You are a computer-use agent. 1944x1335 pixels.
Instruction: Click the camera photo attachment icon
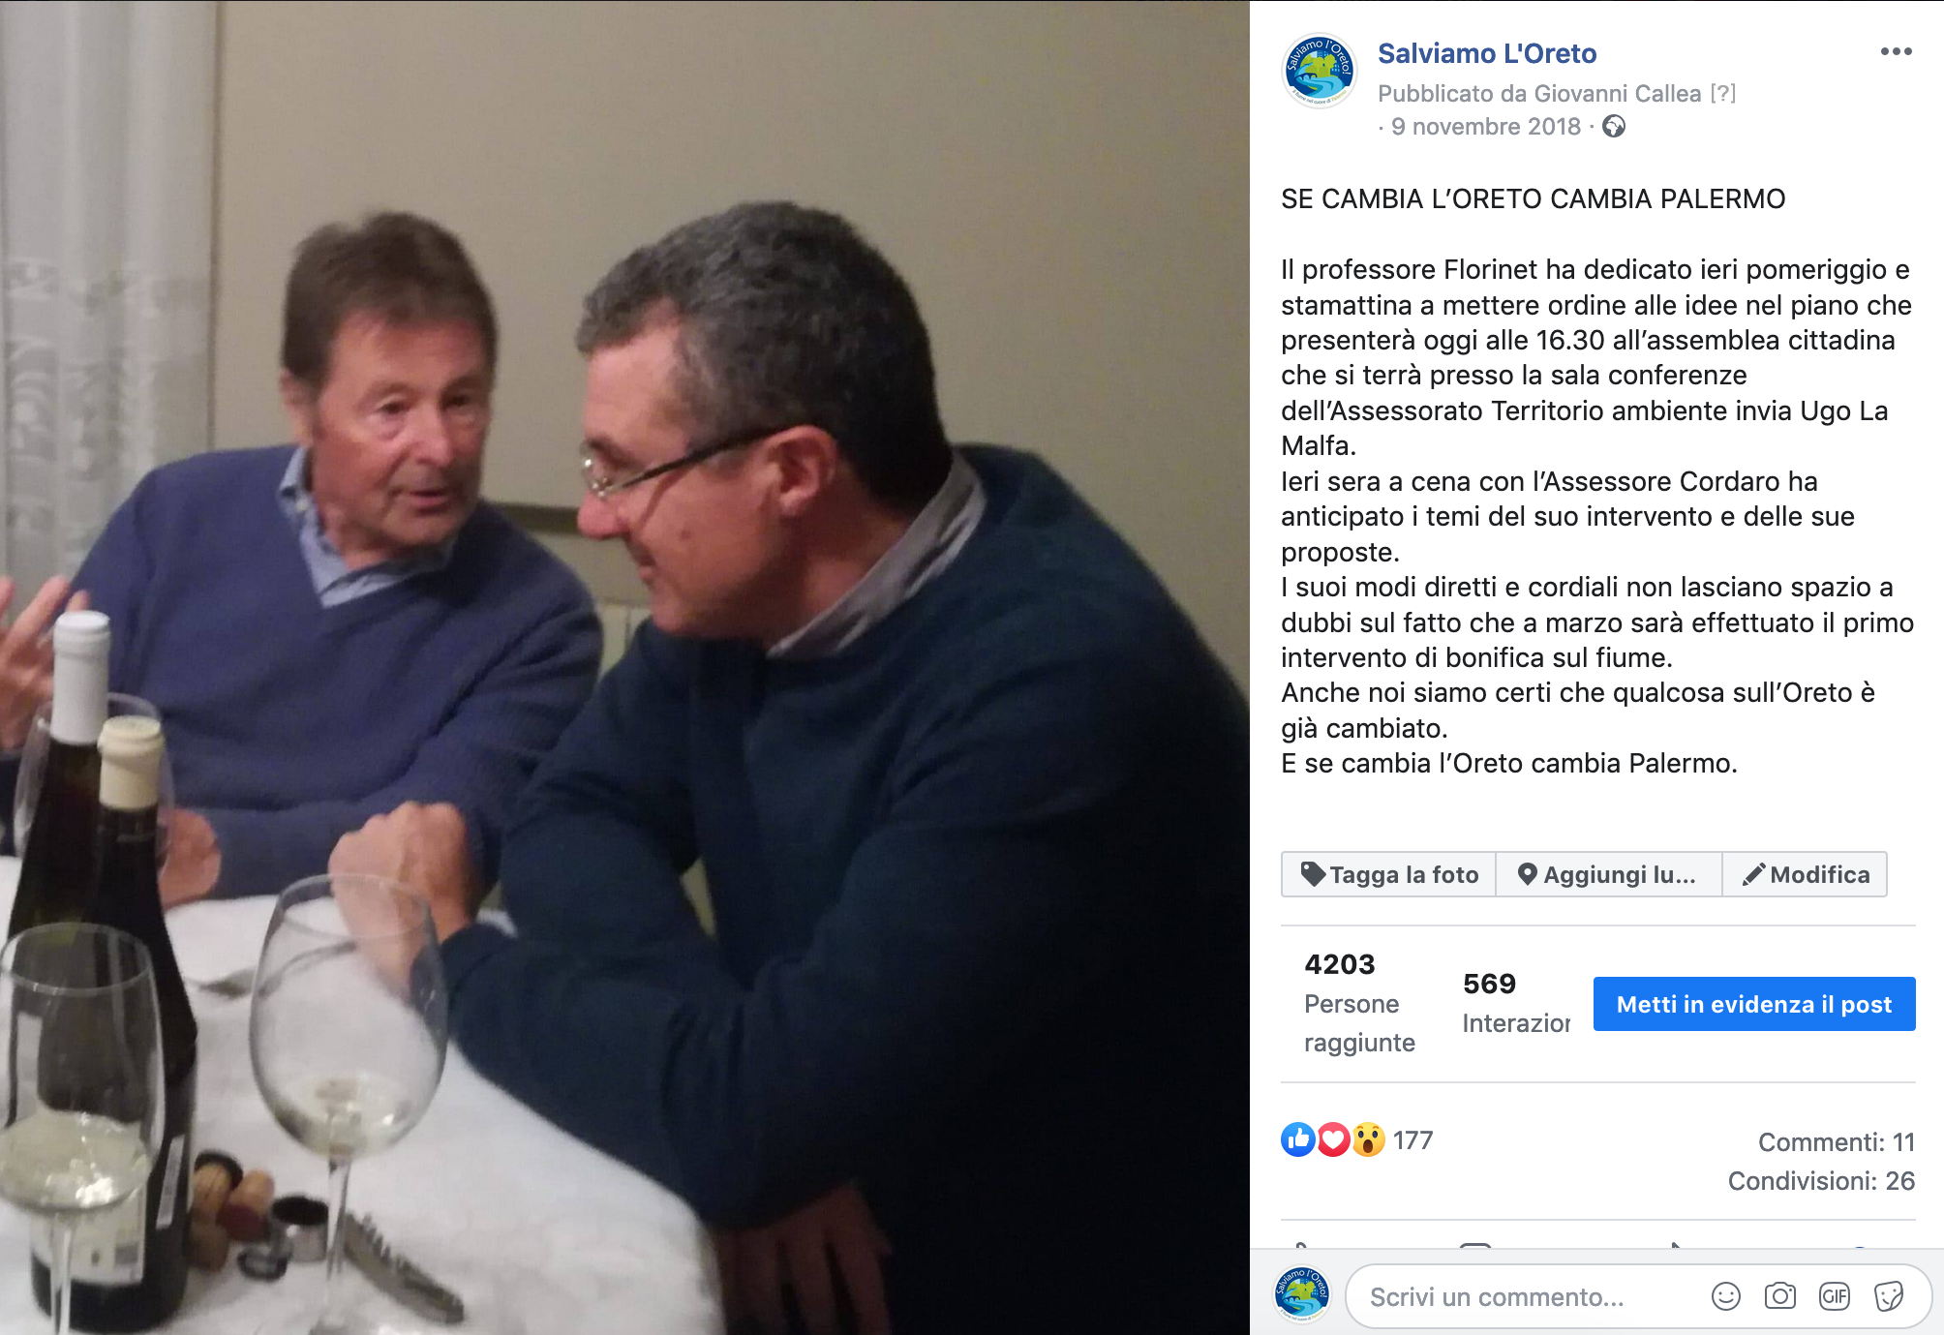point(1779,1296)
